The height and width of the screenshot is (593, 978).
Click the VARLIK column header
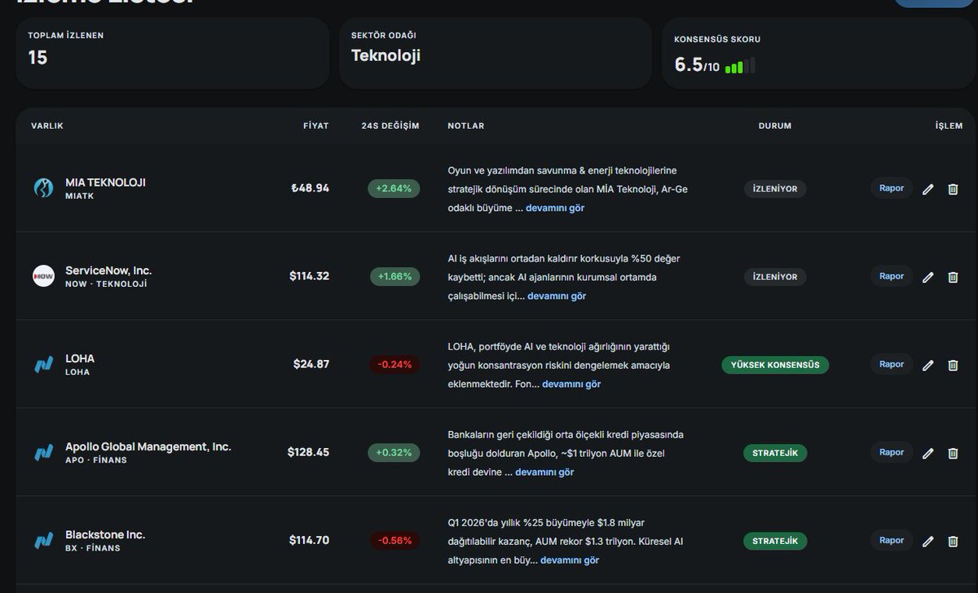pyautogui.click(x=47, y=126)
